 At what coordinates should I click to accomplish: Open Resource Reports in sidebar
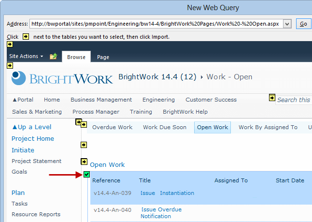tap(36, 214)
